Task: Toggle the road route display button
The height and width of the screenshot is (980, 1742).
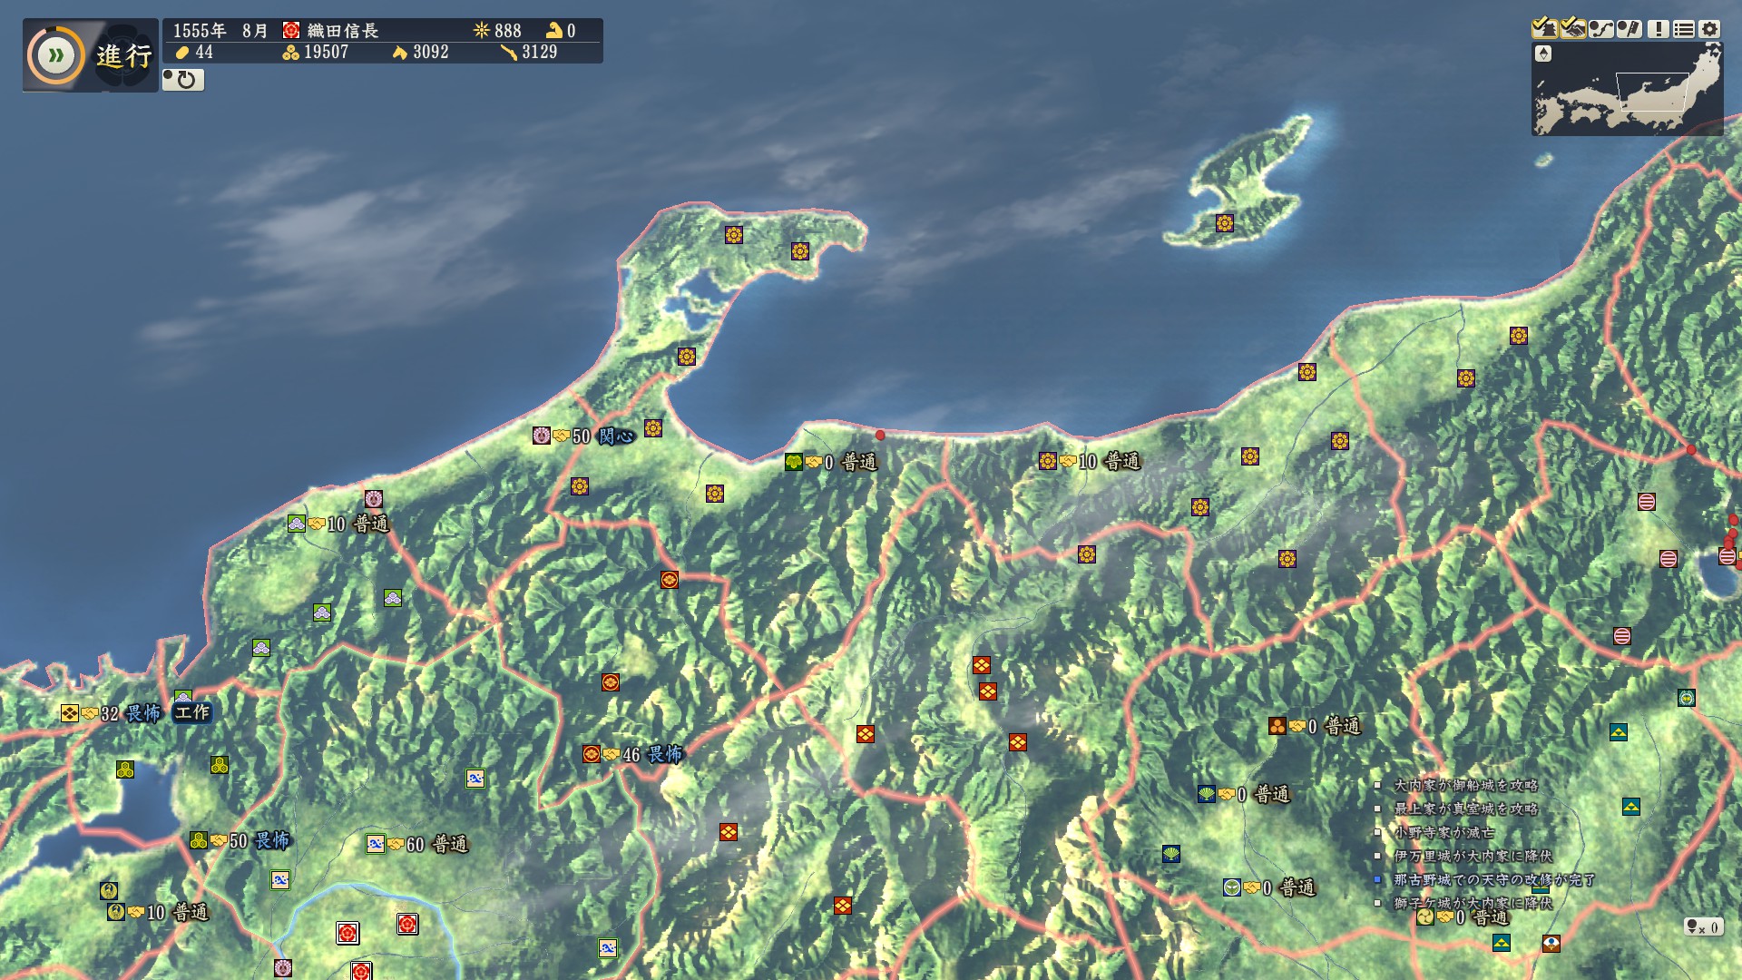Action: (1601, 29)
